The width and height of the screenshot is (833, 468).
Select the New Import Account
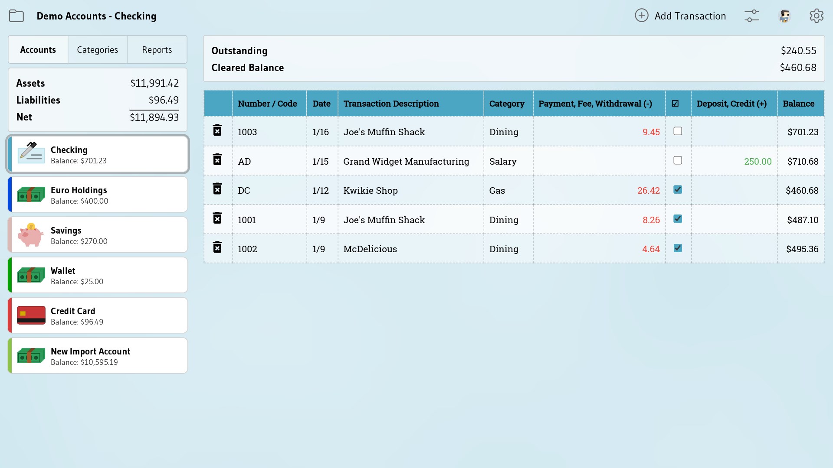(x=98, y=356)
